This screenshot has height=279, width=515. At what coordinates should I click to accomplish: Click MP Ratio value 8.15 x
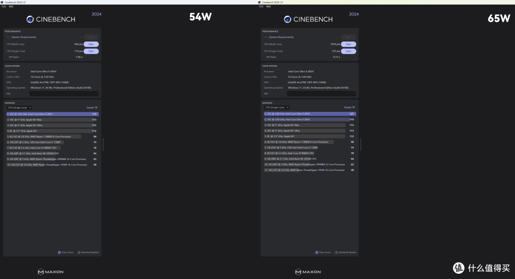(337, 57)
